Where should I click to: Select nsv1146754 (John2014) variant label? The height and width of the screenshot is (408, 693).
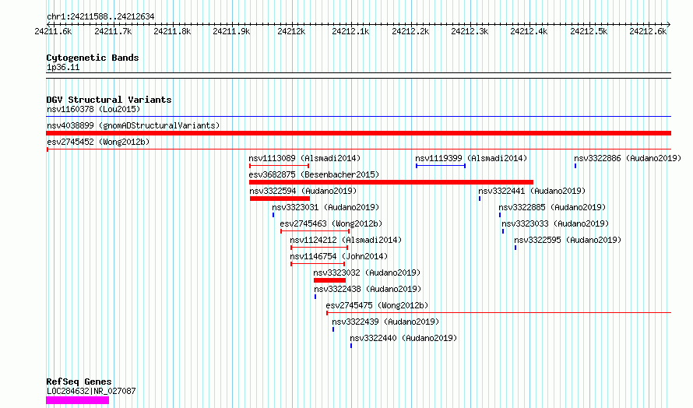[339, 256]
